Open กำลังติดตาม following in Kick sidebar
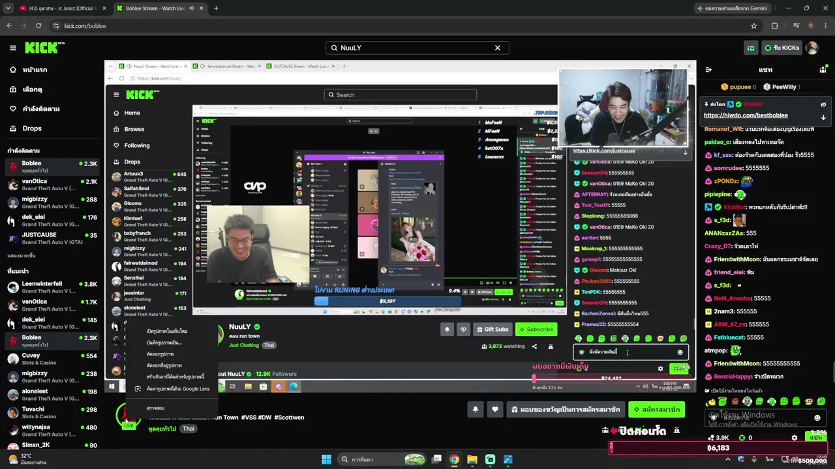Viewport: 835px width, 469px height. 35,109
